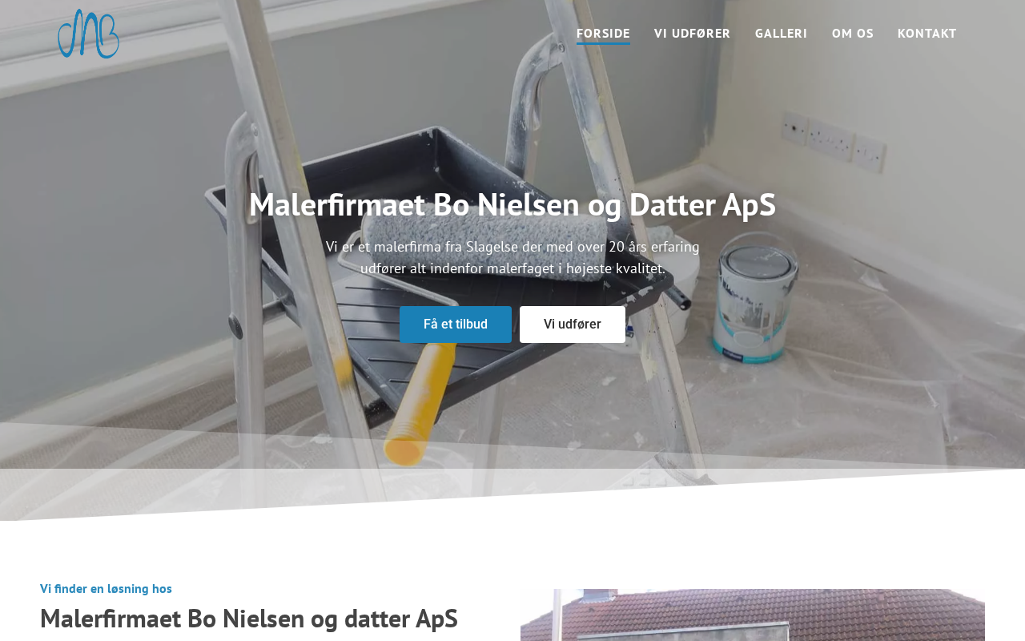Click the hero paragraph about 20 års erfaring

[512, 257]
